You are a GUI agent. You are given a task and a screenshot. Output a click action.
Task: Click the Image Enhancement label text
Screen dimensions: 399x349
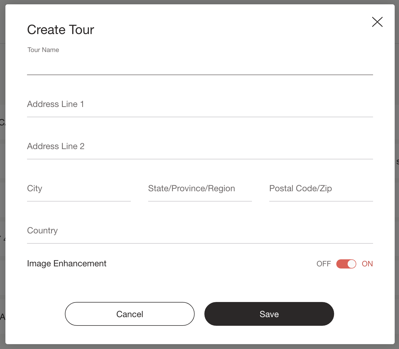tap(67, 263)
